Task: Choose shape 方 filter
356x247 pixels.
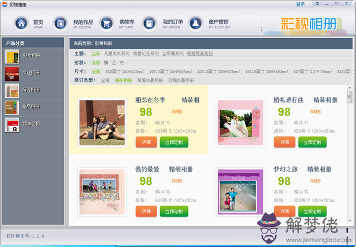Action: [122, 63]
